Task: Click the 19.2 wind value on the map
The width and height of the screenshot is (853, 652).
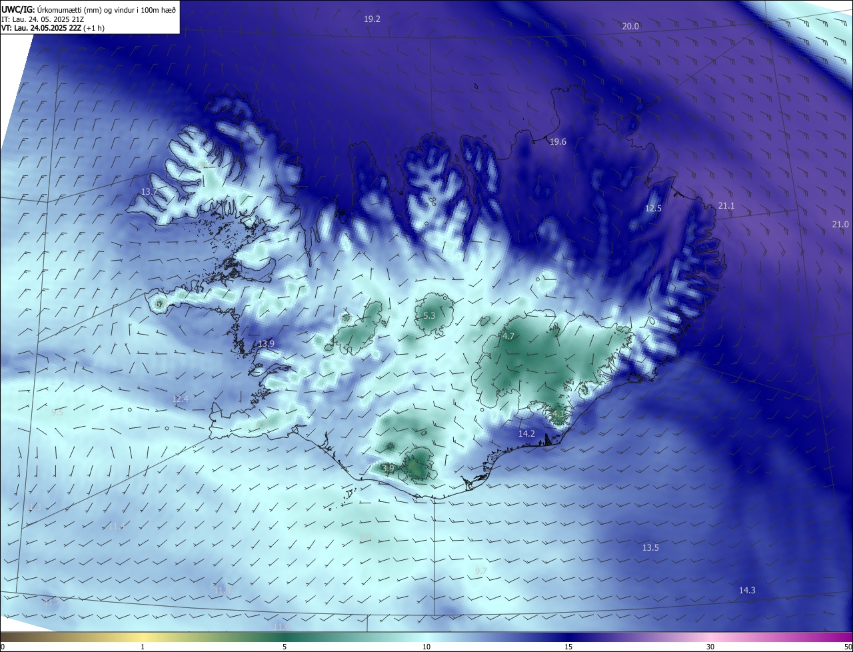Action: 372,19
